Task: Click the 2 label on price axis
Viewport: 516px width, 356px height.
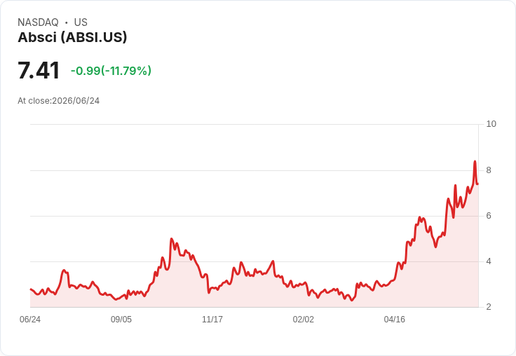Action: coord(489,307)
